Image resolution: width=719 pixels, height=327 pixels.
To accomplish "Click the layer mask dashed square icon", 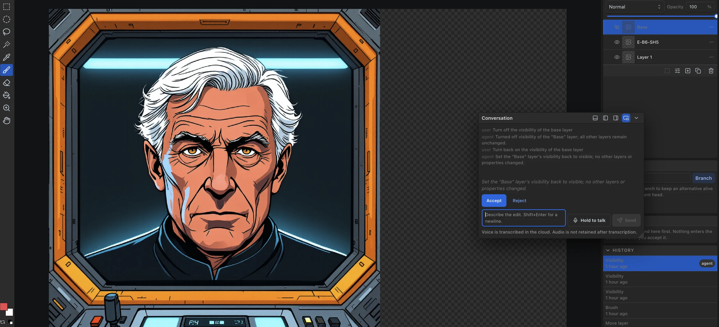I will pyautogui.click(x=667, y=71).
